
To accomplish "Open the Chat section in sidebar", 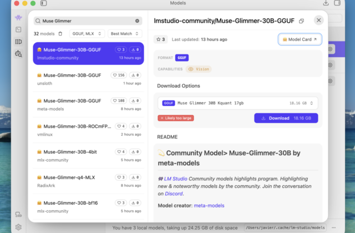I will 18,17.
